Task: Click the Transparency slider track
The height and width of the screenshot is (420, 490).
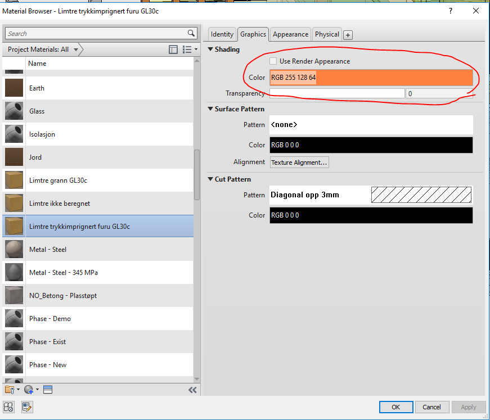Action: pyautogui.click(x=337, y=93)
